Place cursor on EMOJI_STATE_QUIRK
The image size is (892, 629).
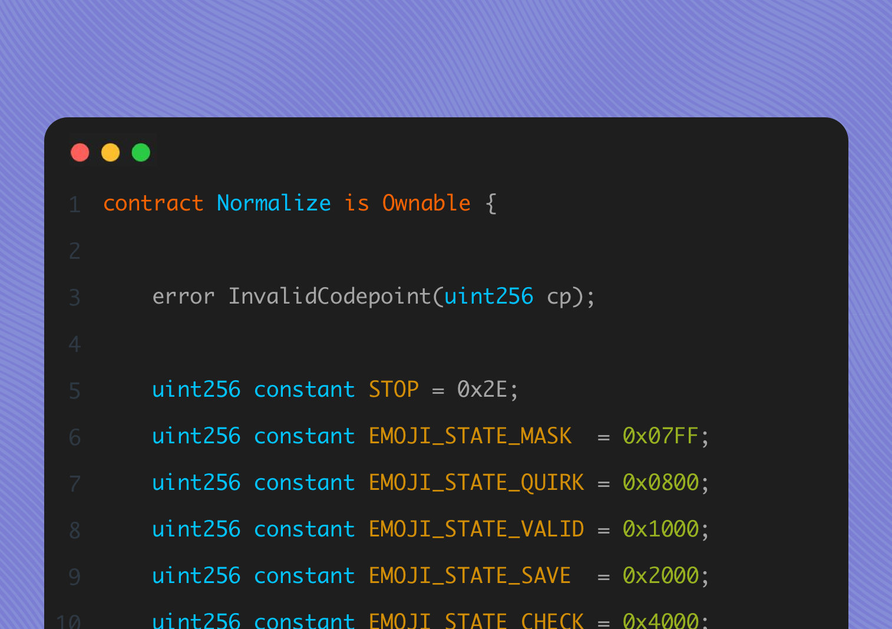476,483
